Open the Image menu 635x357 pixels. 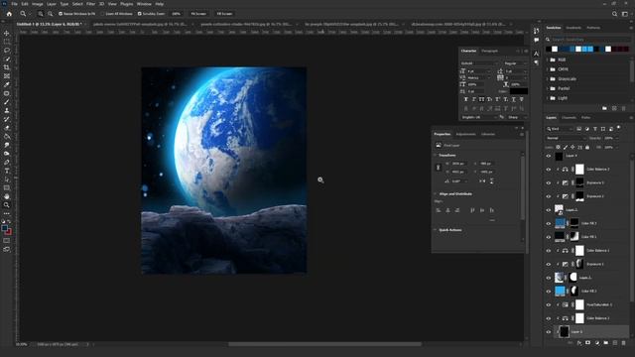pos(38,4)
